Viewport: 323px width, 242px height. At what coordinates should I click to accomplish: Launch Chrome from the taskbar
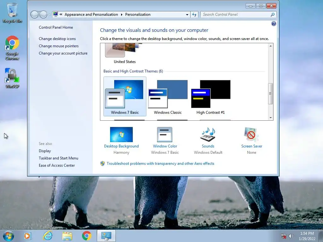(87, 236)
